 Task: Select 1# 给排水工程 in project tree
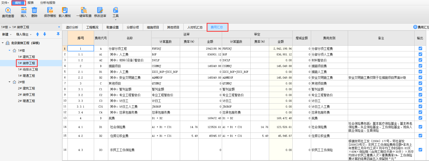(28, 69)
